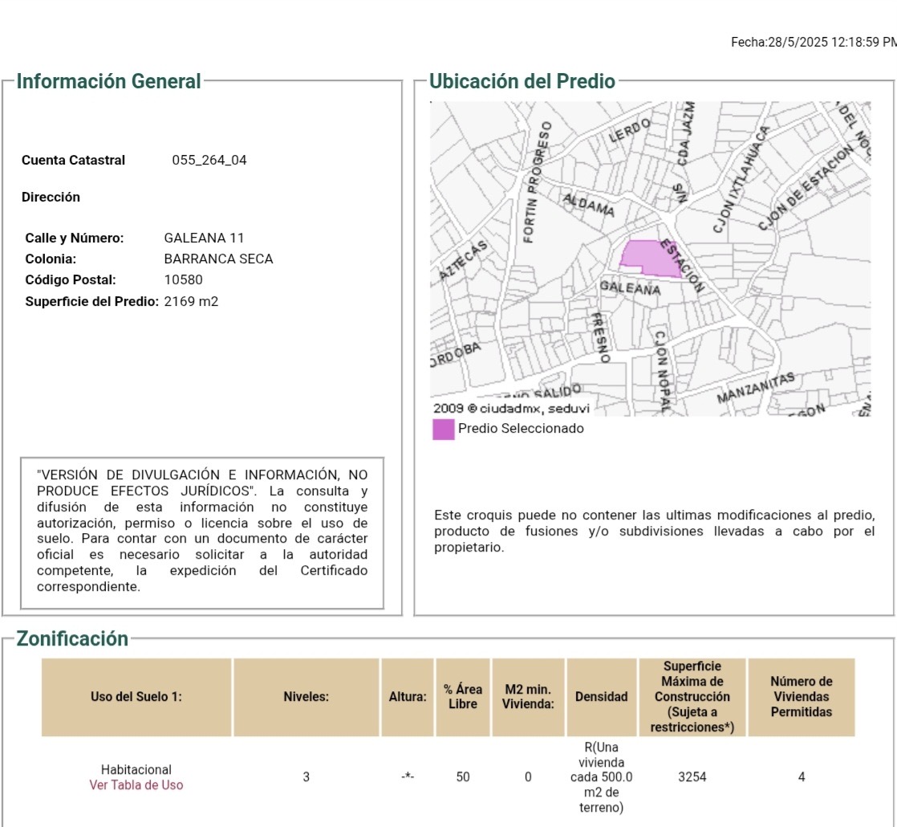This screenshot has width=897, height=827.
Task: Click the Superficie del Predio value
Action: tap(191, 301)
